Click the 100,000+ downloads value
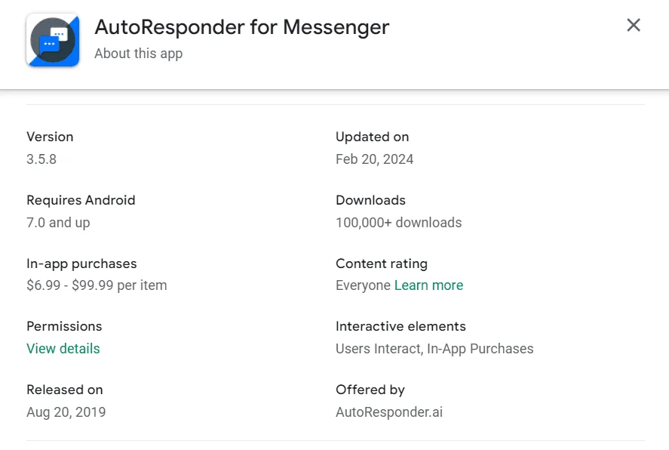This screenshot has height=450, width=669. coord(398,223)
